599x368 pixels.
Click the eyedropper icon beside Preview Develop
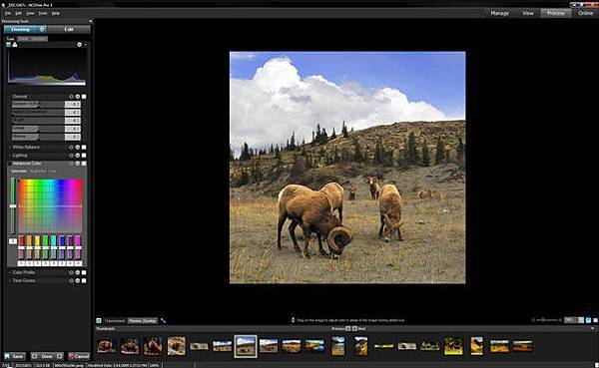tap(163, 321)
